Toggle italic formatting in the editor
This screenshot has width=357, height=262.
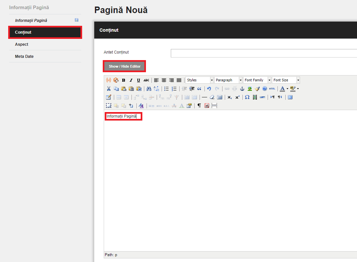(131, 80)
